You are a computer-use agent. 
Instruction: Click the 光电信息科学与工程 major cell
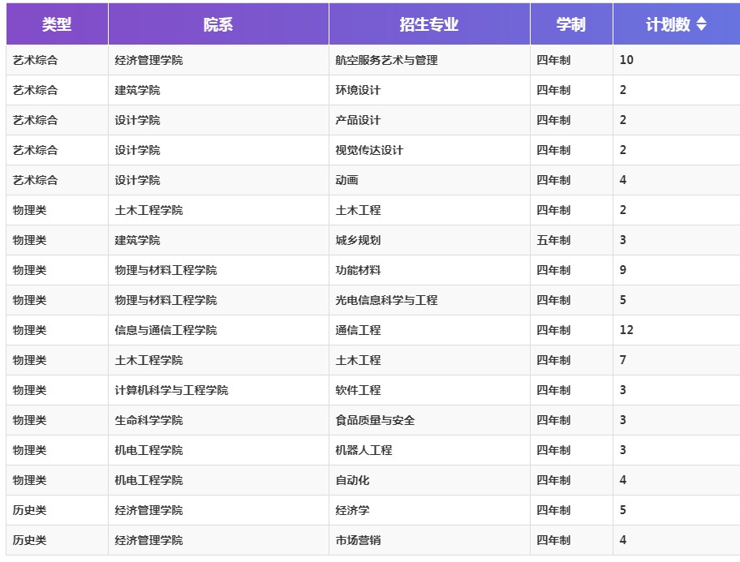[386, 300]
